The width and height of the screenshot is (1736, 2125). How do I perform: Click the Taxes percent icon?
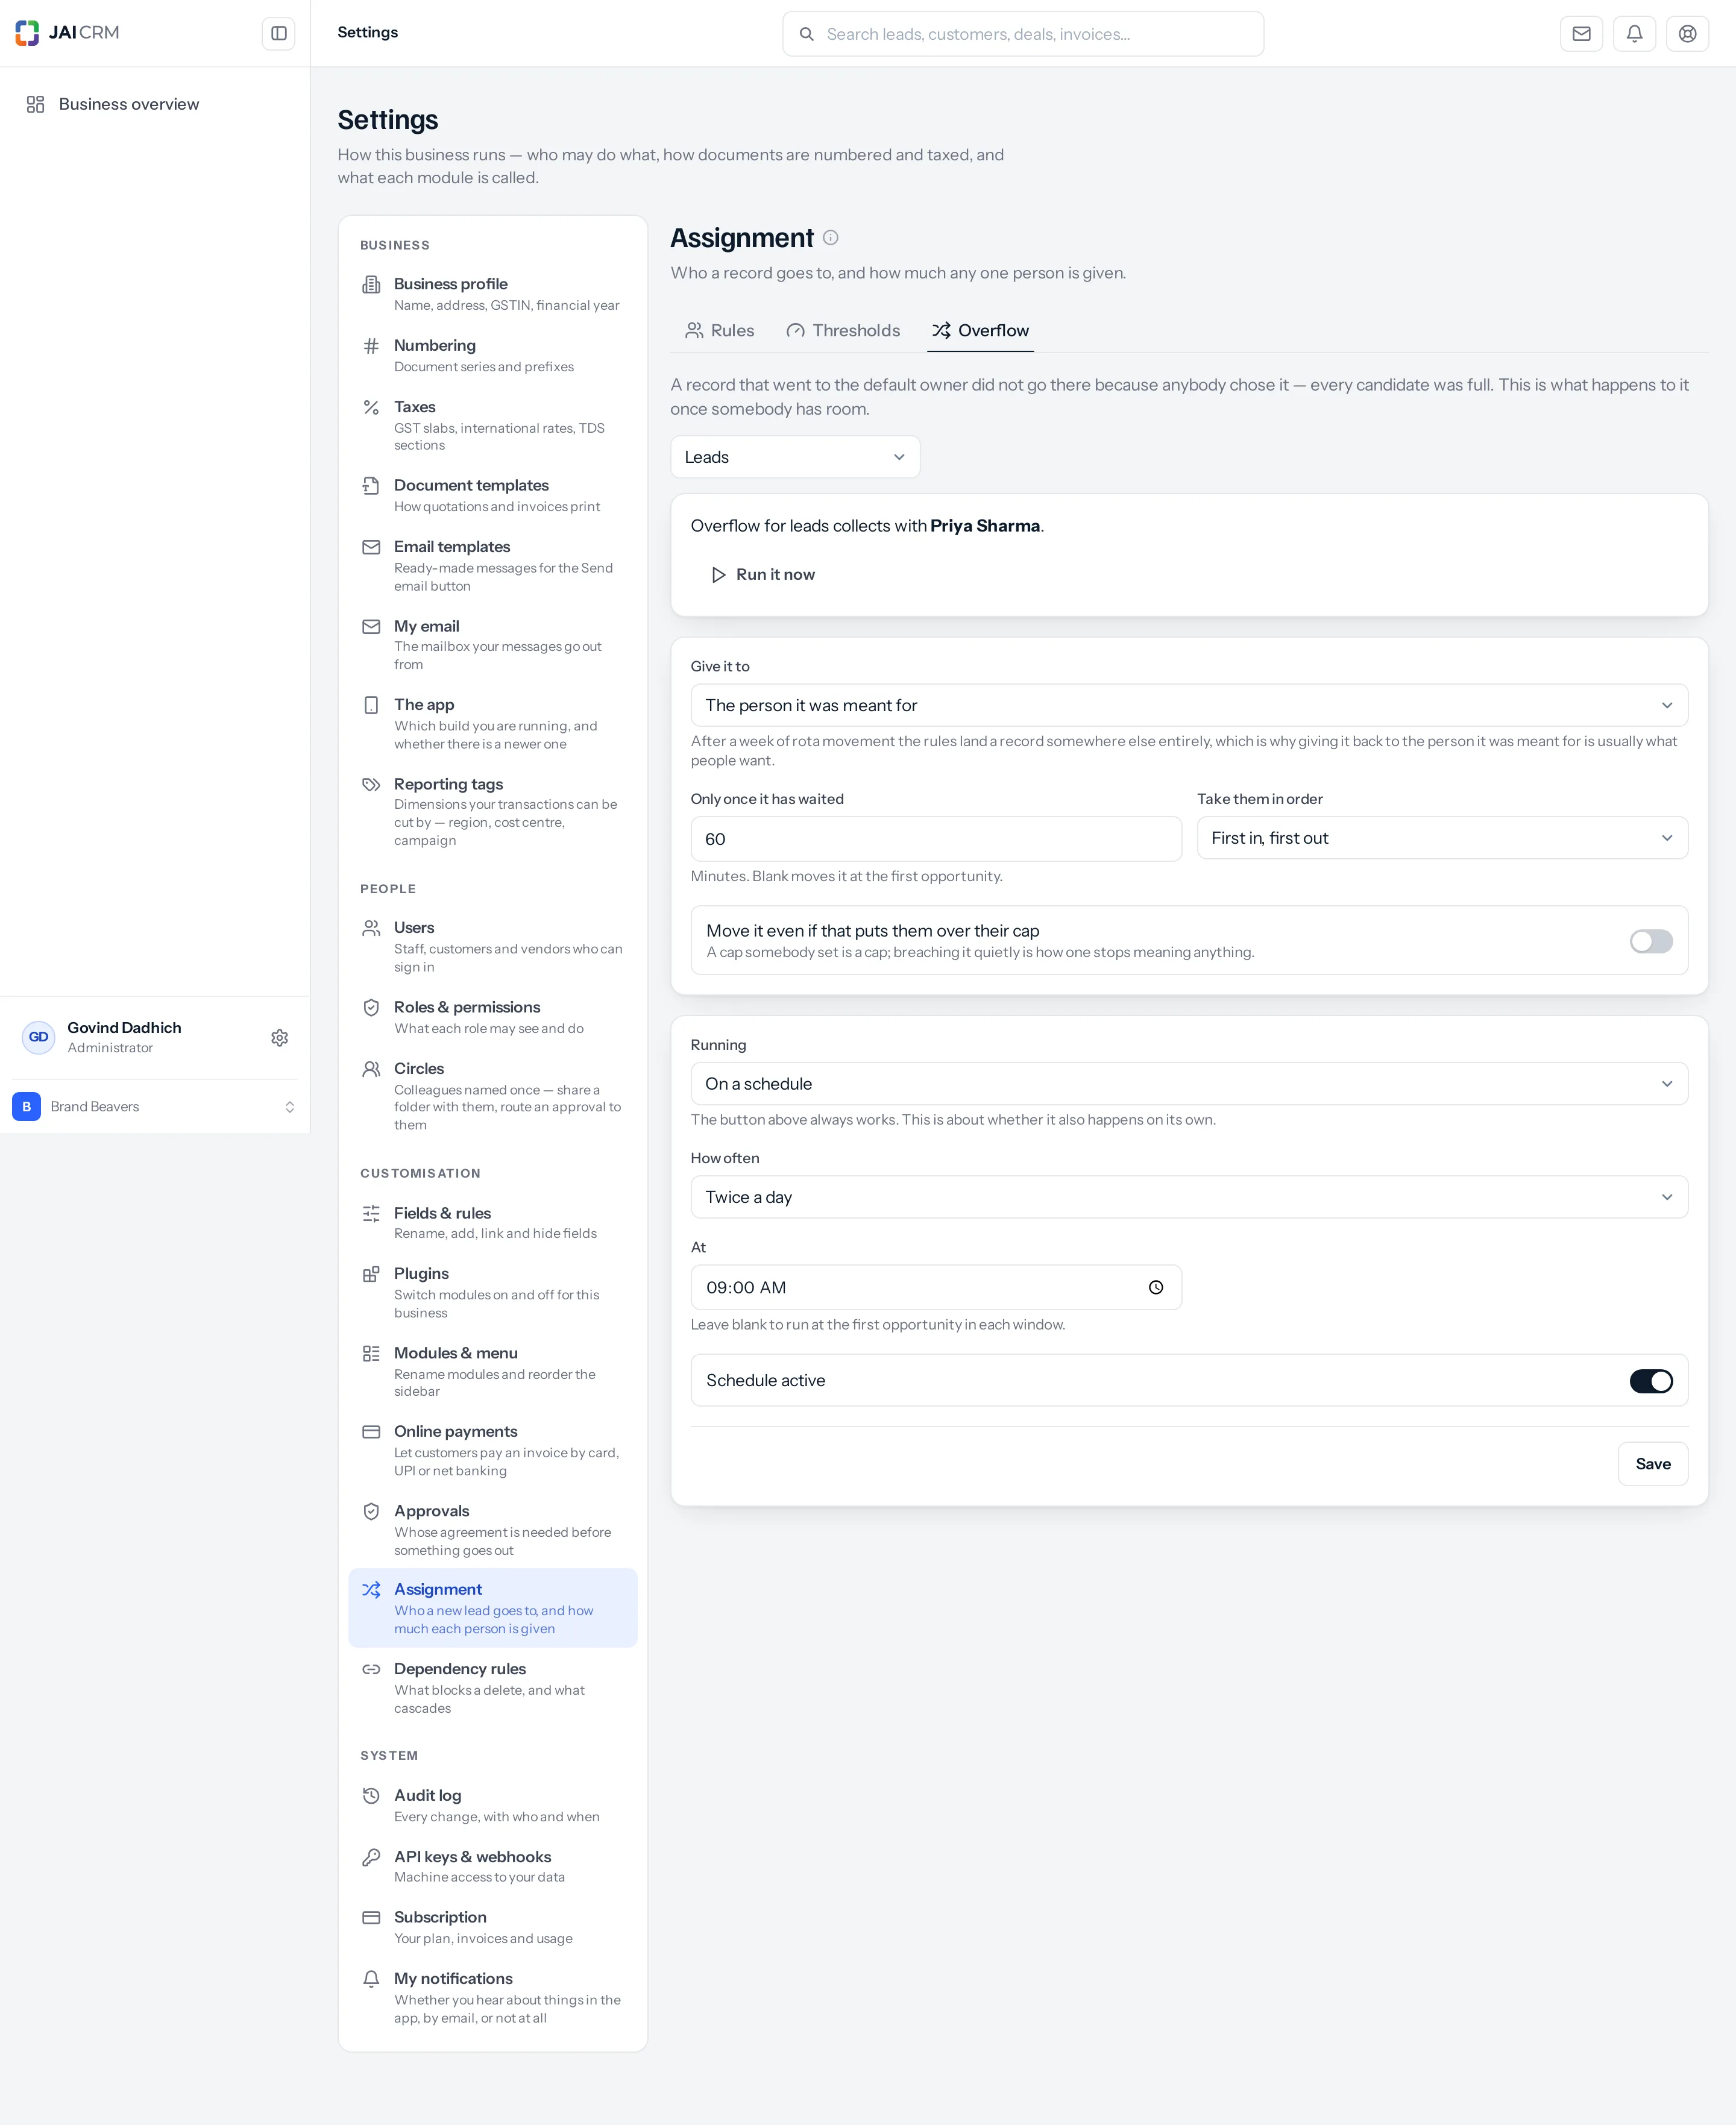point(371,408)
